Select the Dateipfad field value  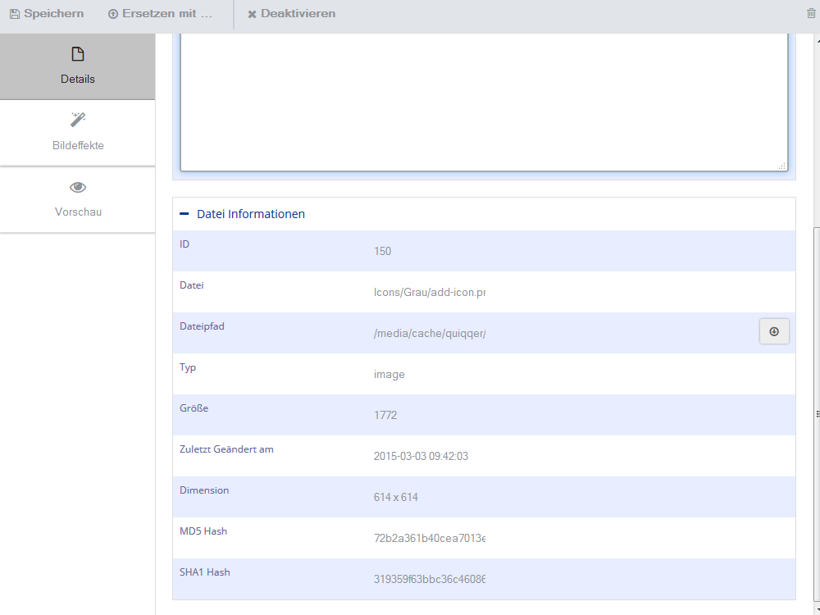point(430,333)
